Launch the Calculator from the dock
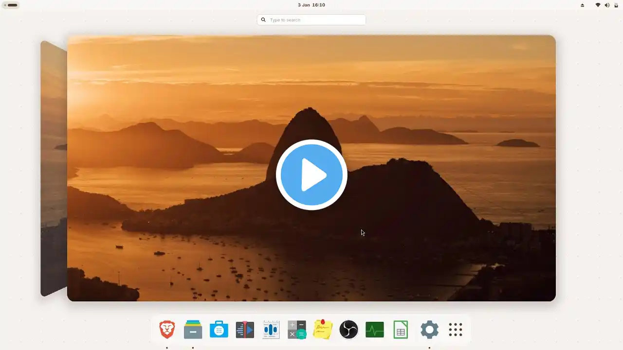 coord(297,330)
